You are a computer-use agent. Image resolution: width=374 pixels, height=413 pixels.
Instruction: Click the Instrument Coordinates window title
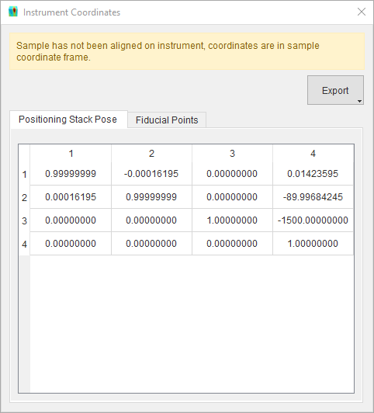click(x=71, y=12)
